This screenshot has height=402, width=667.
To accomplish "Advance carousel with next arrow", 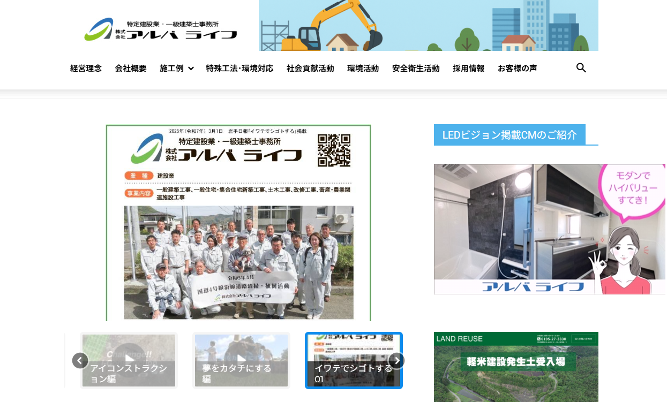I will 396,361.
